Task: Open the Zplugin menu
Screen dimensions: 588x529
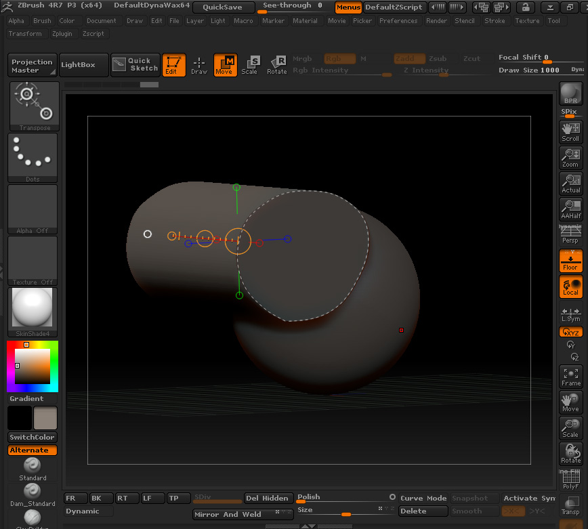Action: click(62, 33)
